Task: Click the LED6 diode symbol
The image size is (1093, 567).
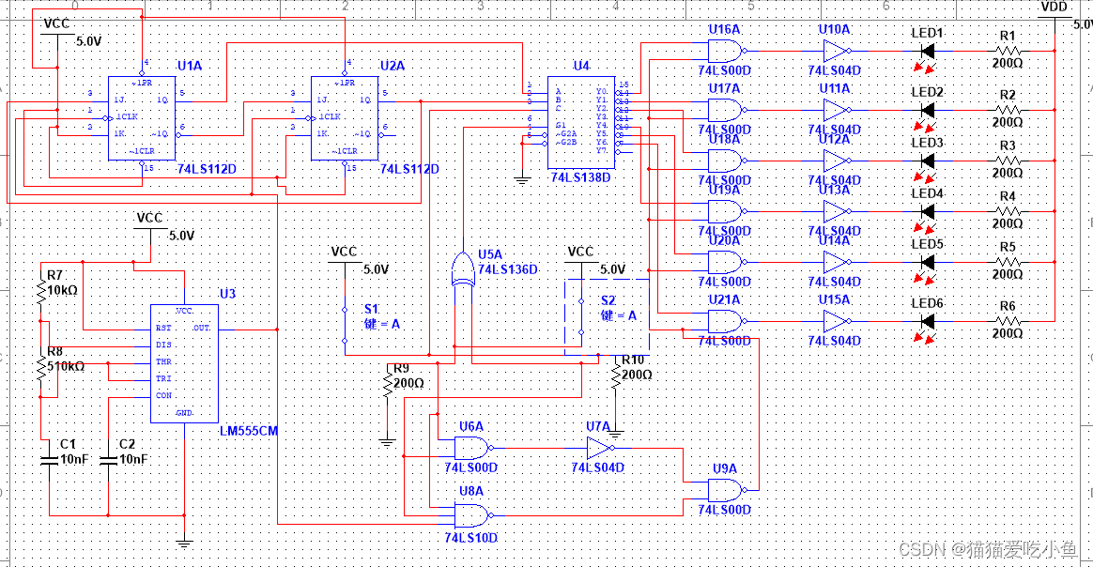Action: click(927, 322)
